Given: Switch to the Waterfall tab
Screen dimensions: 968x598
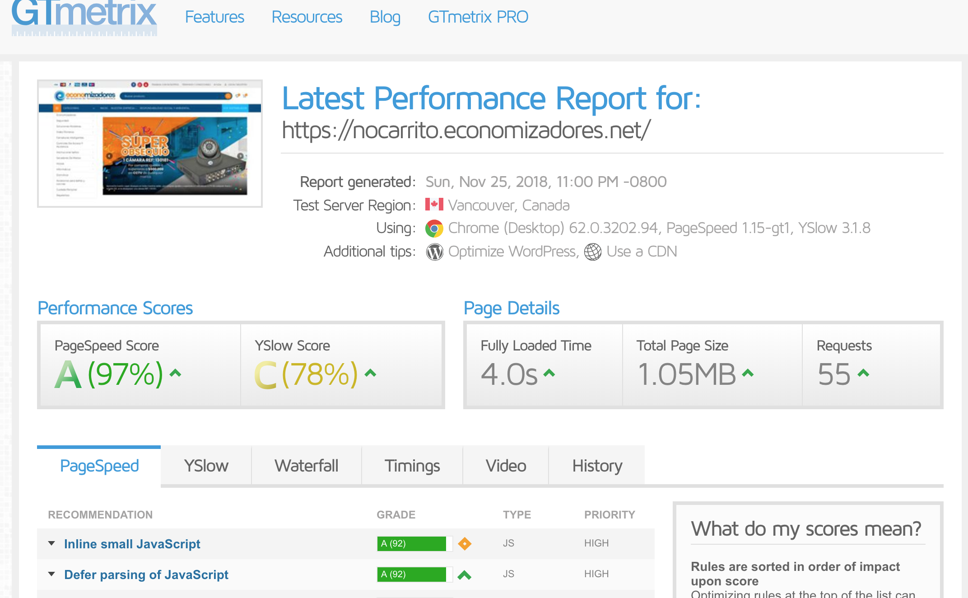Looking at the screenshot, I should (x=306, y=466).
